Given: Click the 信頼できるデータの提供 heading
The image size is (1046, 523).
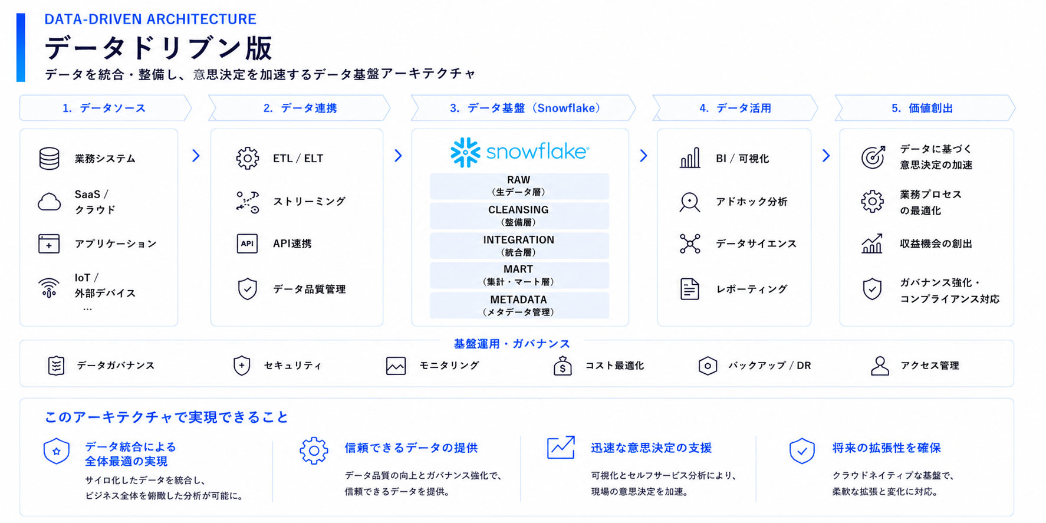Looking at the screenshot, I should click(411, 448).
